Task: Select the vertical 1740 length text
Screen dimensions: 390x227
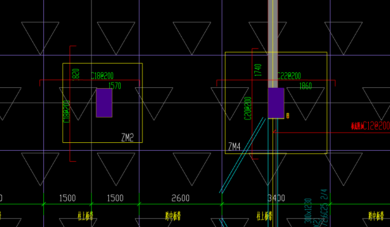Action: point(258,70)
